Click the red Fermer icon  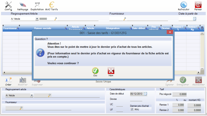pos(198,5)
